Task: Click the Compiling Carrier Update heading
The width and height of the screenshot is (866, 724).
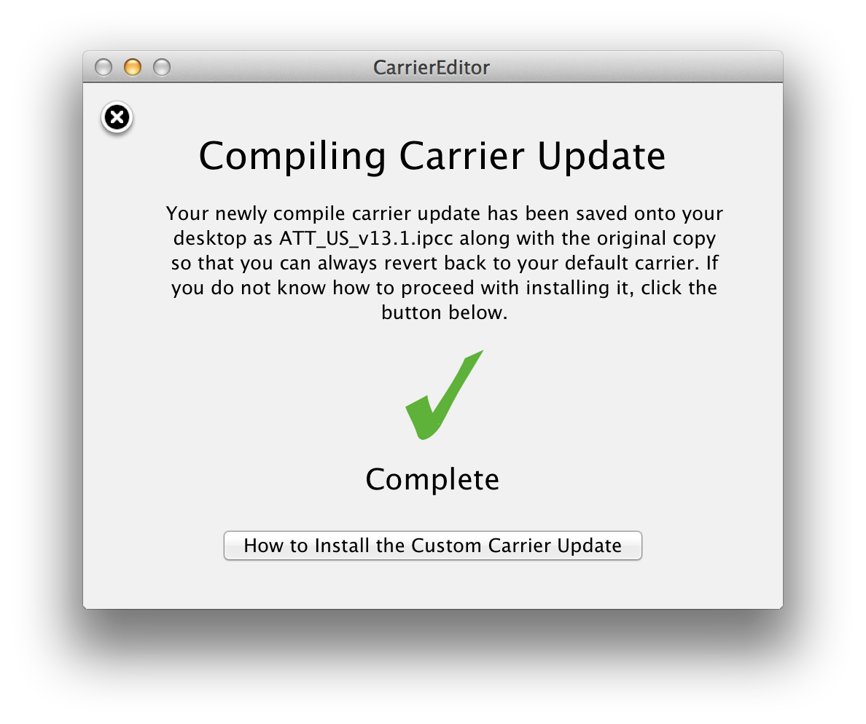Action: (432, 156)
